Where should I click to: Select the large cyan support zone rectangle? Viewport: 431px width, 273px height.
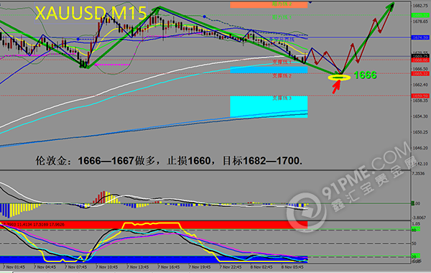tap(269, 106)
